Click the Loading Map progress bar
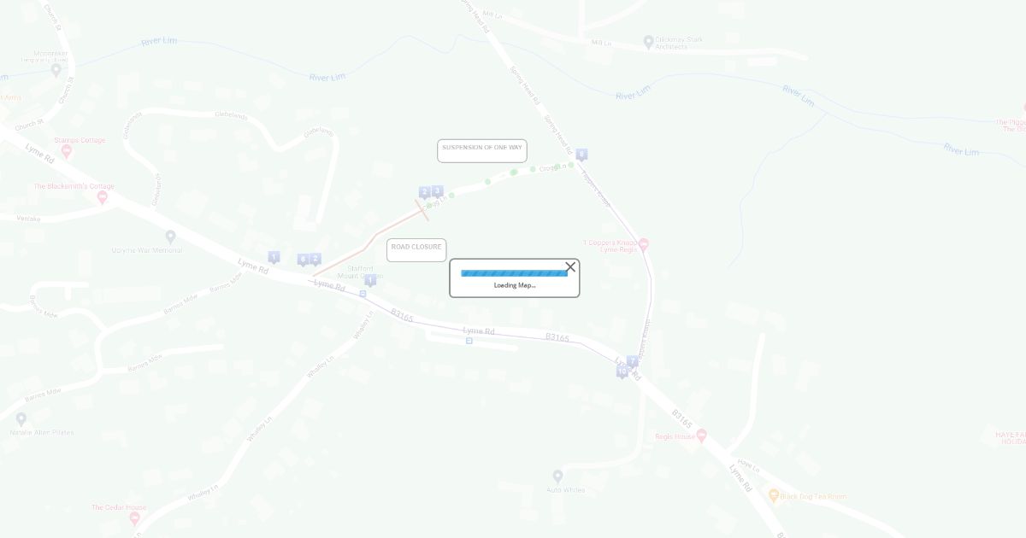The width and height of the screenshot is (1026, 538). pos(514,273)
